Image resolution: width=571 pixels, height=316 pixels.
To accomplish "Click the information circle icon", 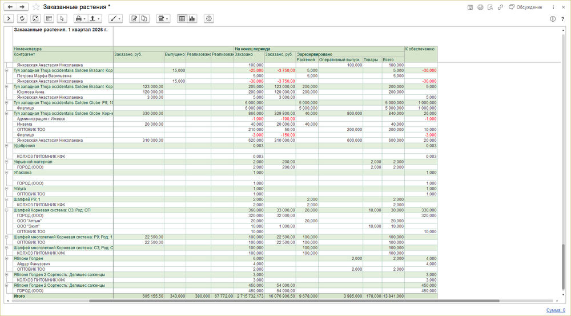I will [x=553, y=19].
